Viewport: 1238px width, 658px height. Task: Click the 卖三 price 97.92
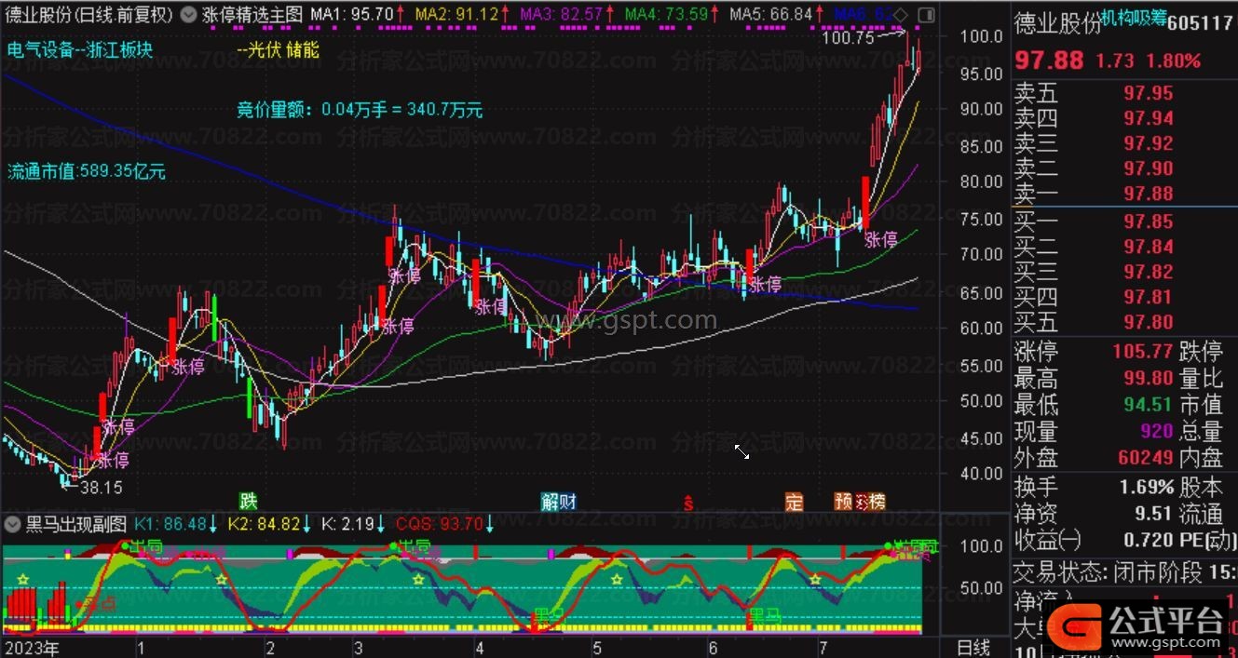(x=1148, y=144)
